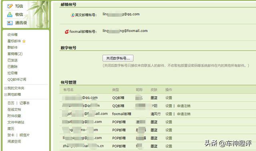Open the 已发送 sent folder

click(x=12, y=60)
